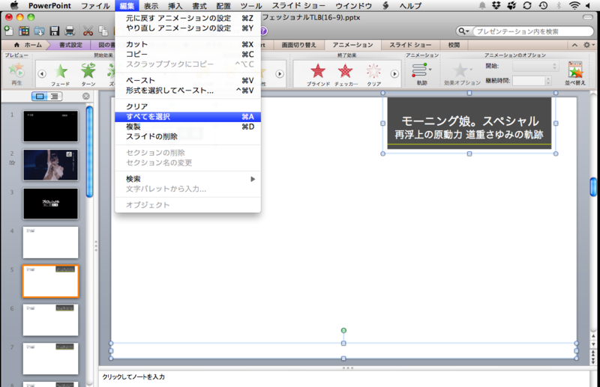Open the Wi-Fi status menu
This screenshot has width=600, height=387.
[x=574, y=5]
